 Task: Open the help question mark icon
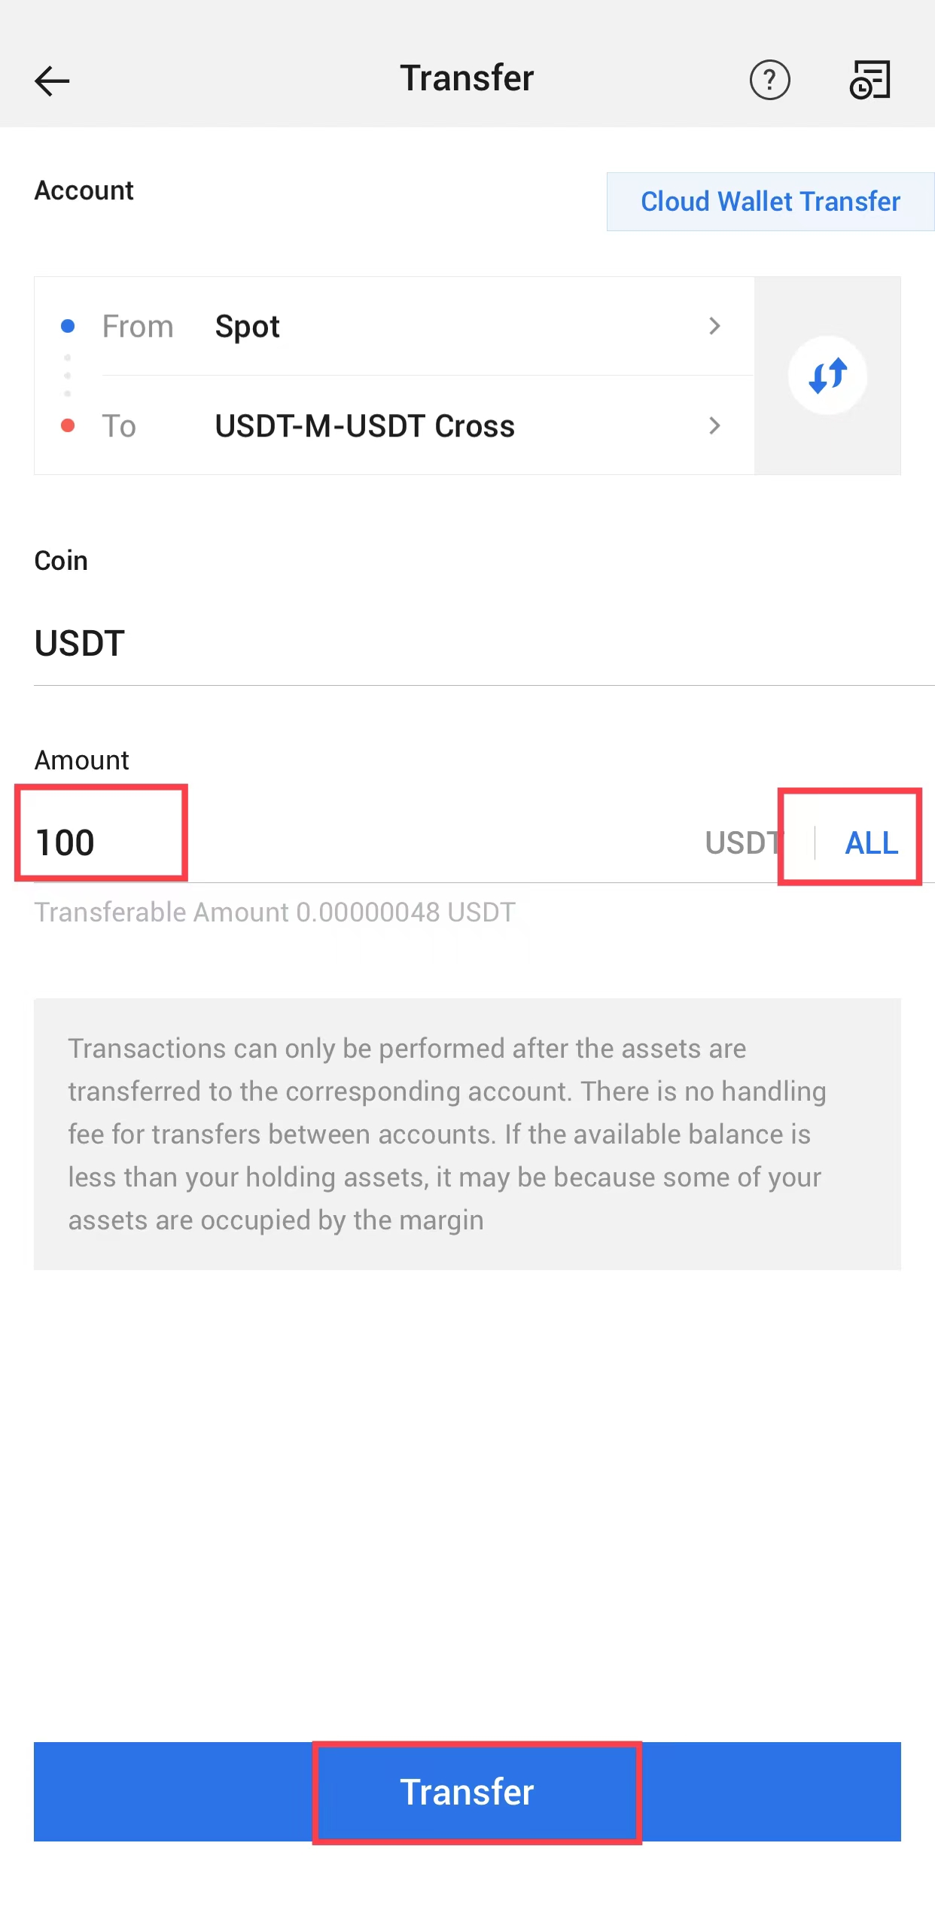[x=769, y=80]
